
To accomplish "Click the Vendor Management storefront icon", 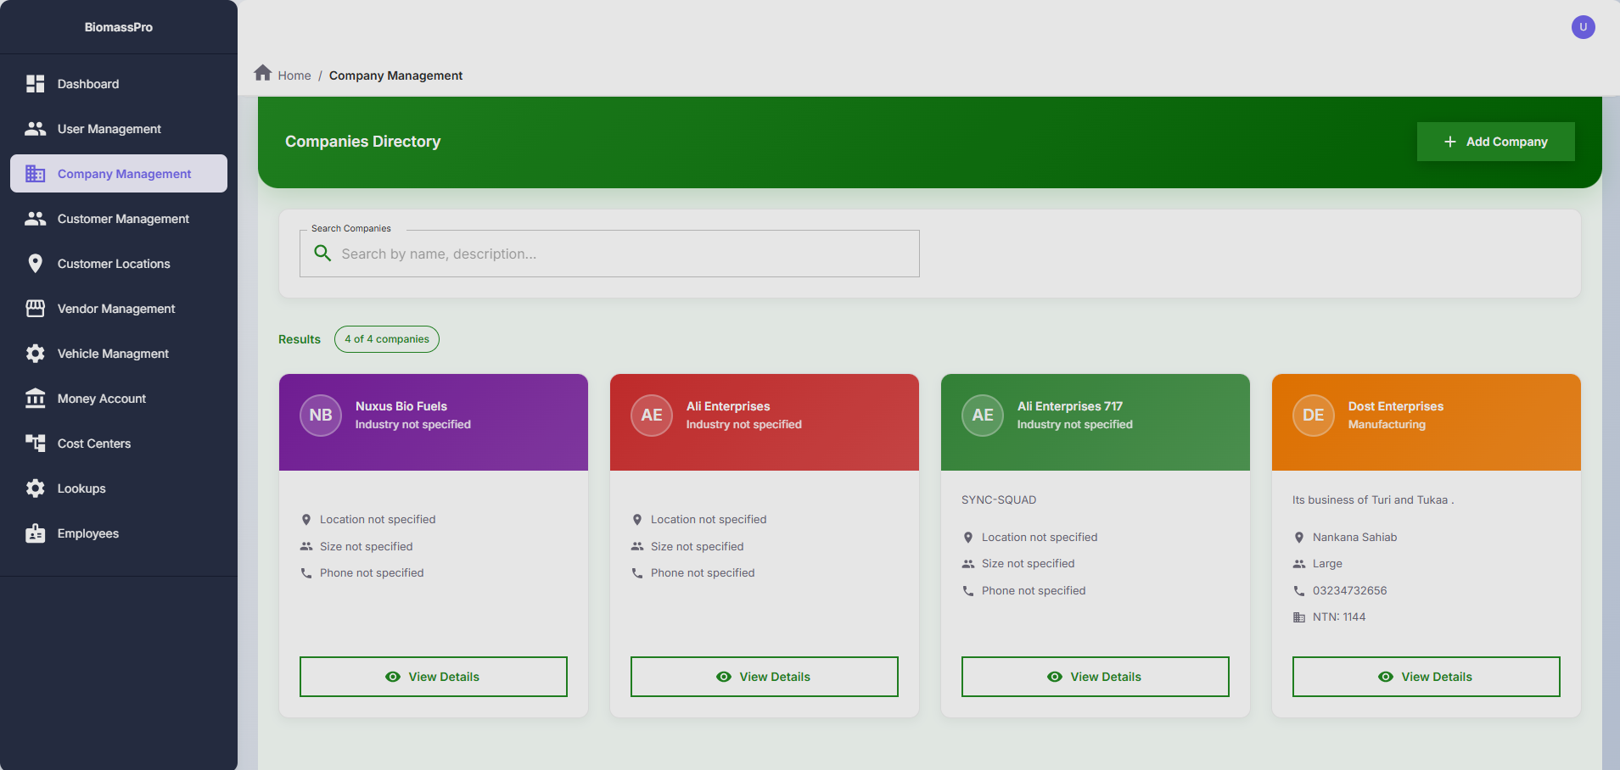I will click(35, 309).
